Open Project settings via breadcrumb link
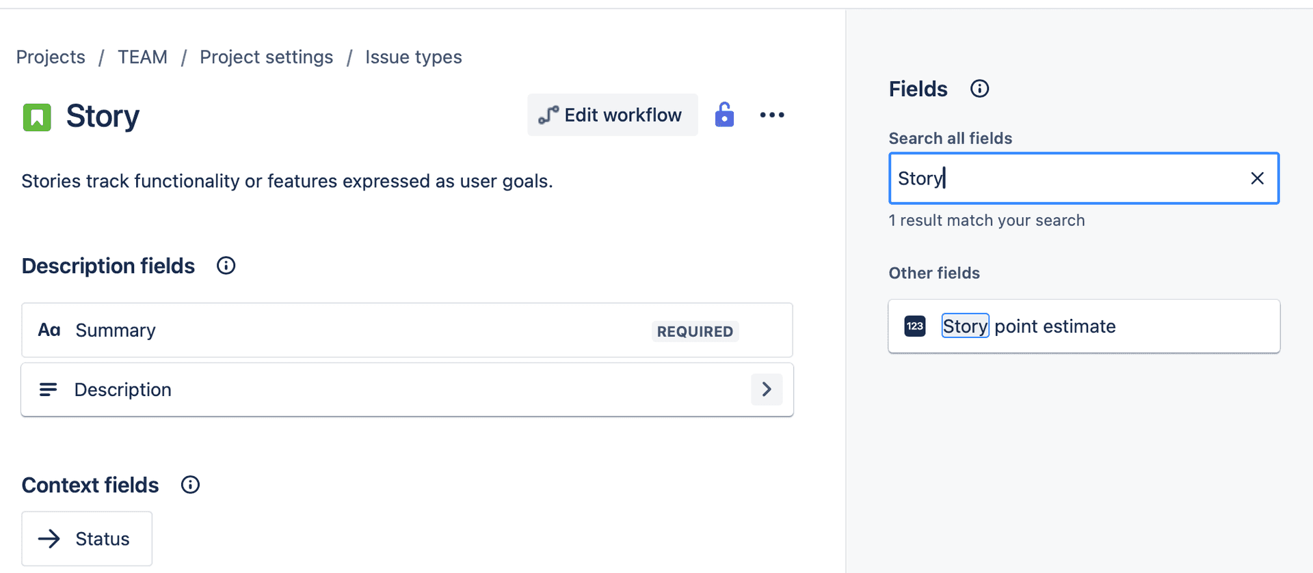Image resolution: width=1313 pixels, height=573 pixels. click(266, 57)
